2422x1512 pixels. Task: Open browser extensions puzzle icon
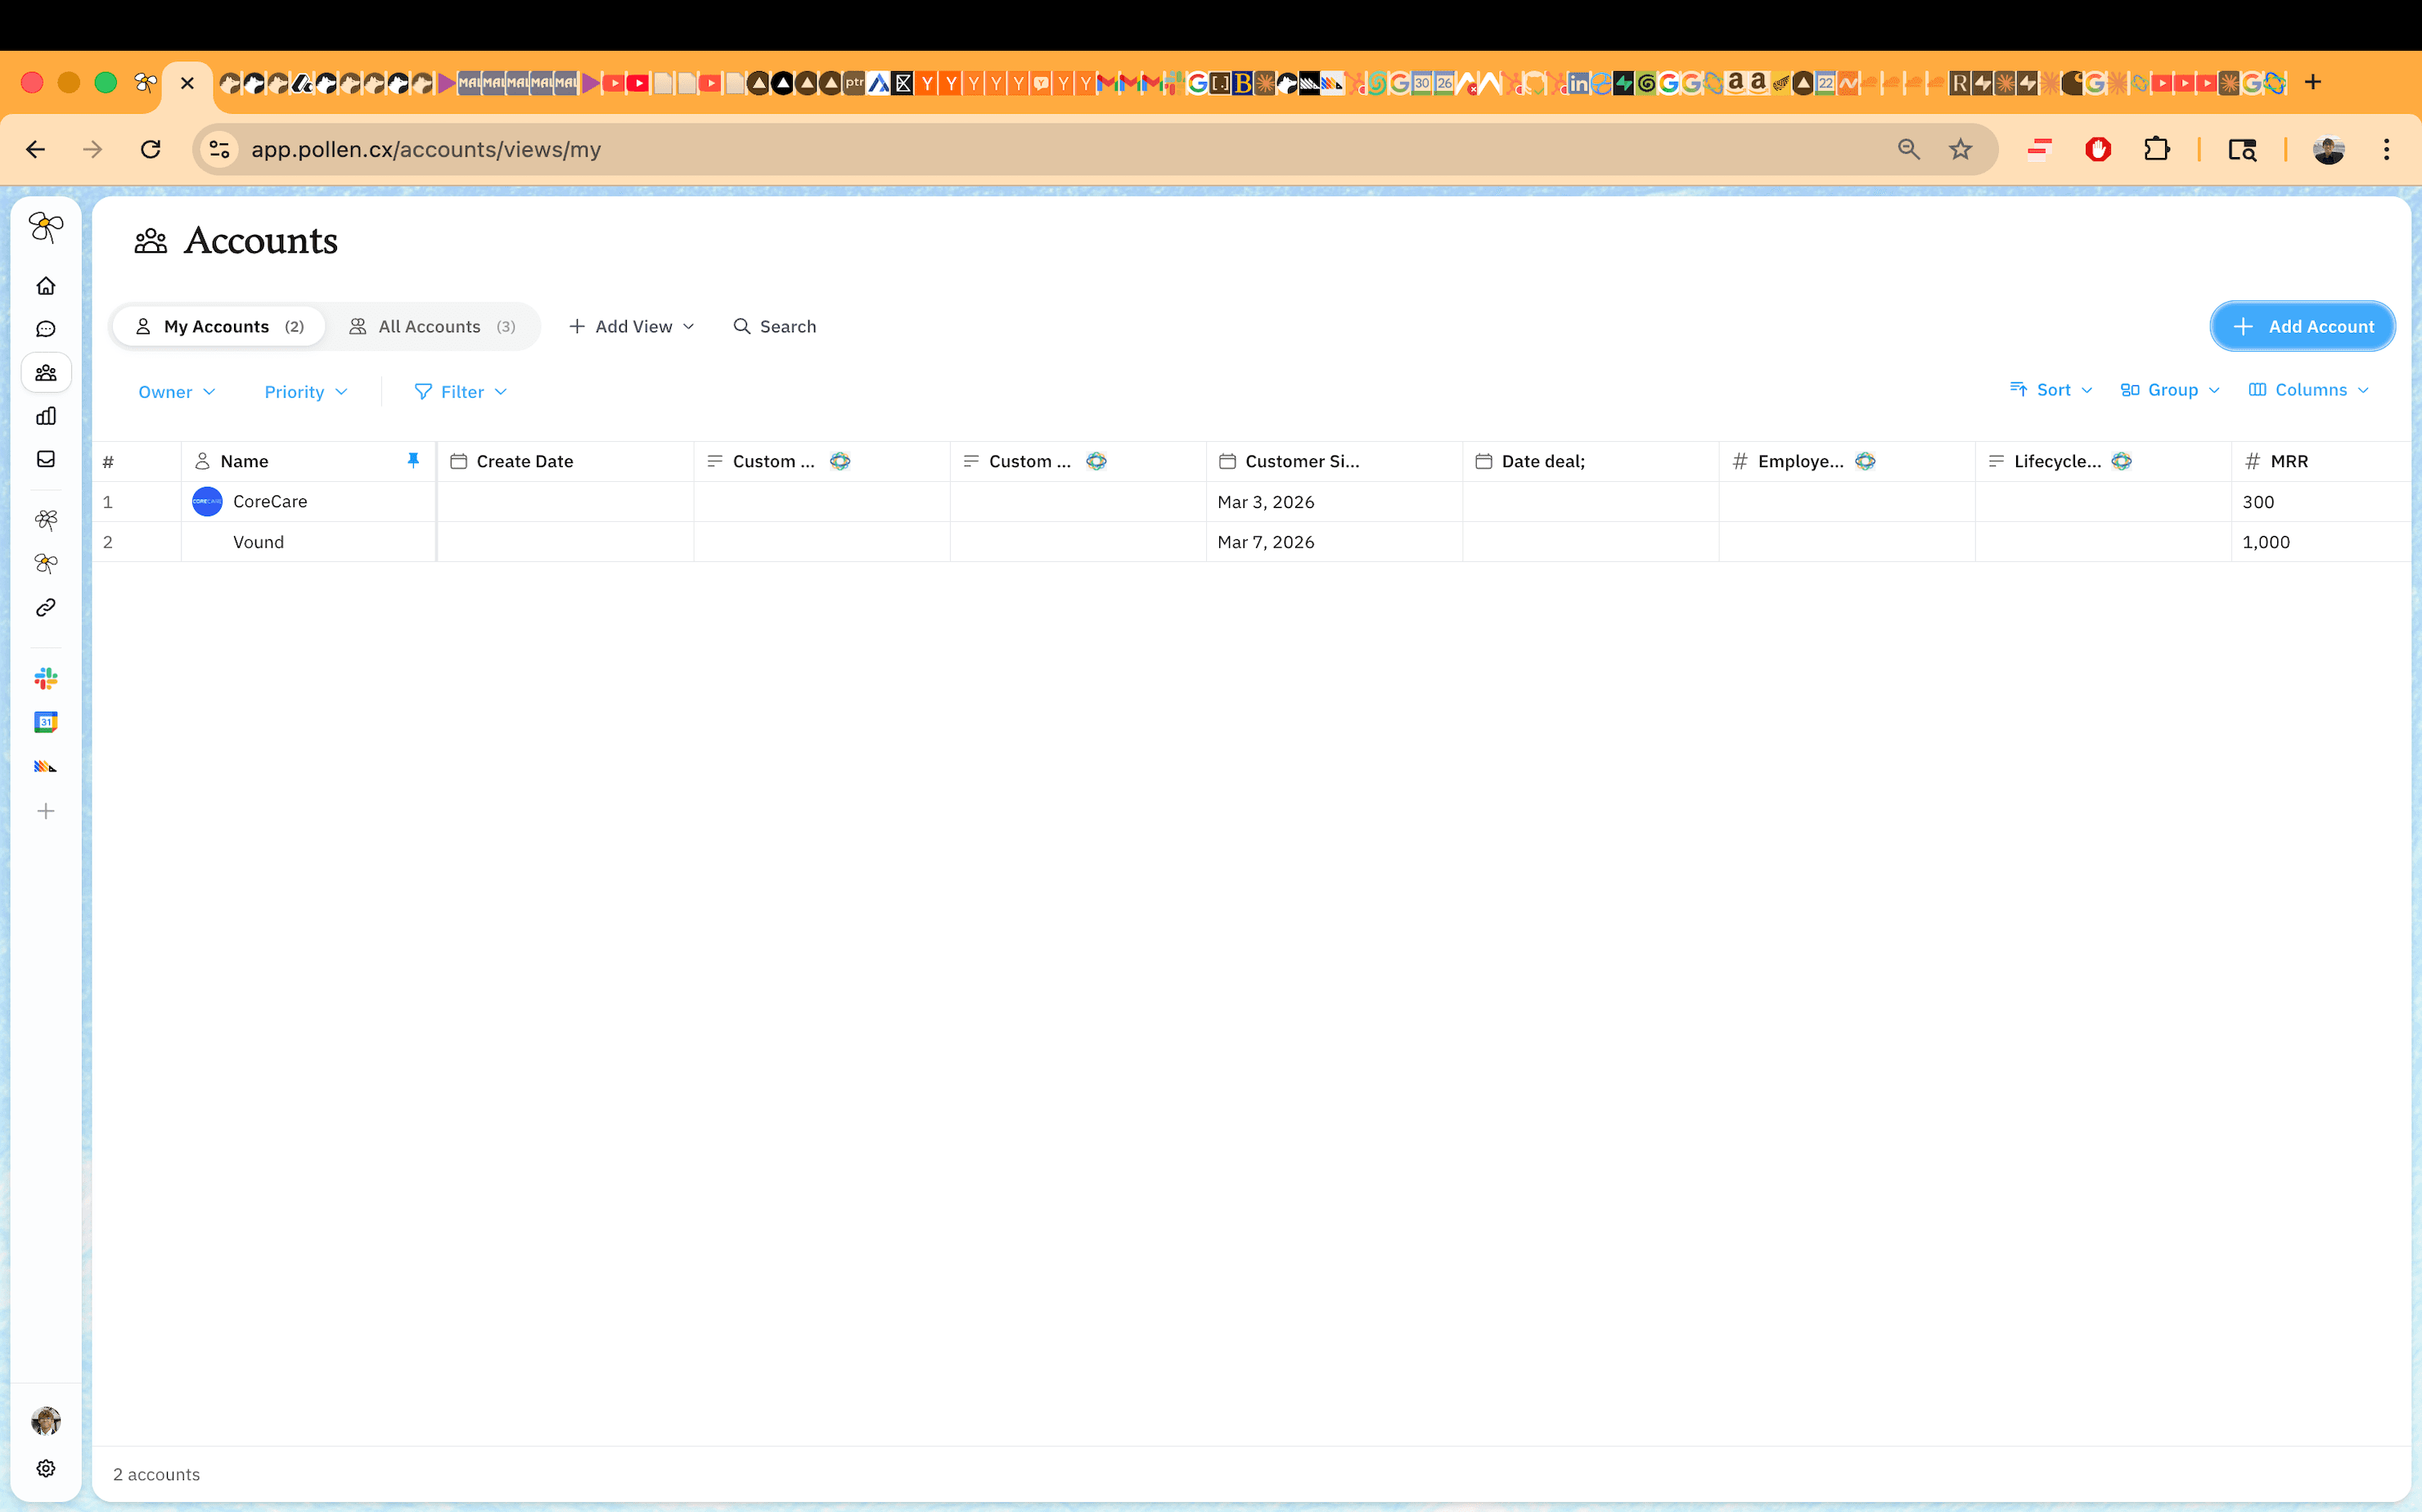tap(2157, 149)
